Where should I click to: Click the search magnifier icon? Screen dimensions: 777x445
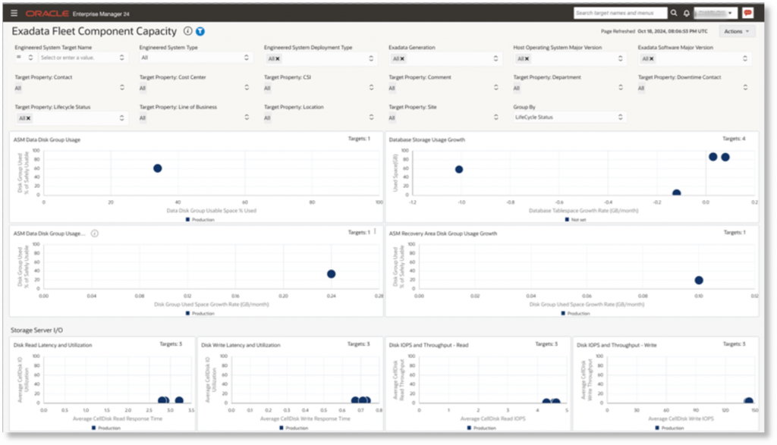click(x=674, y=14)
